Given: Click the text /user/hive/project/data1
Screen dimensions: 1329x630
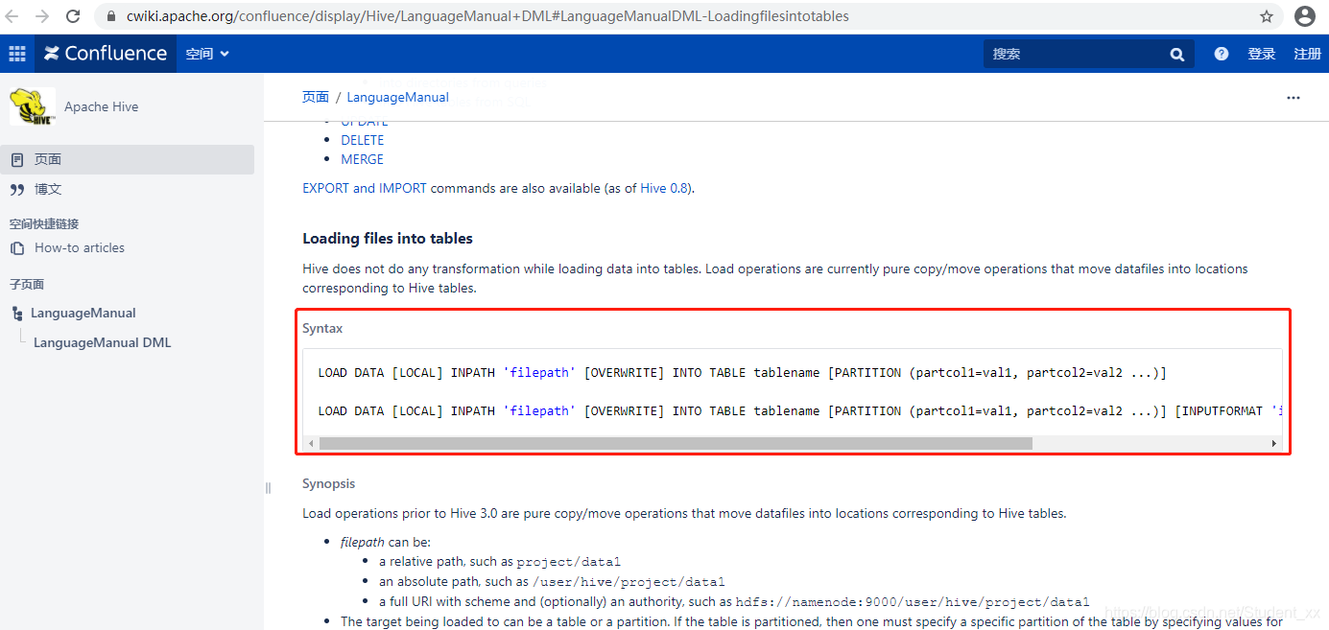Looking at the screenshot, I should pos(629,581).
